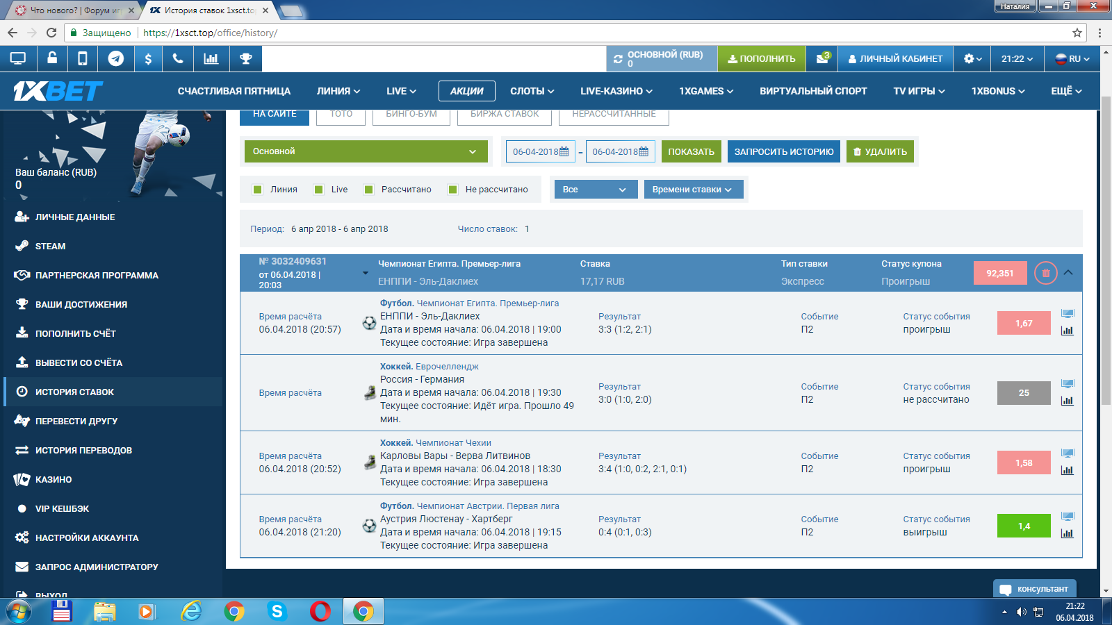The height and width of the screenshot is (625, 1112).
Task: Click the start date input field
Action: 540,151
